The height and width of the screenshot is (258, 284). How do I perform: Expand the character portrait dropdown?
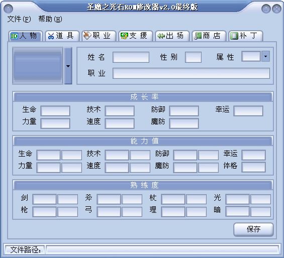[68, 66]
